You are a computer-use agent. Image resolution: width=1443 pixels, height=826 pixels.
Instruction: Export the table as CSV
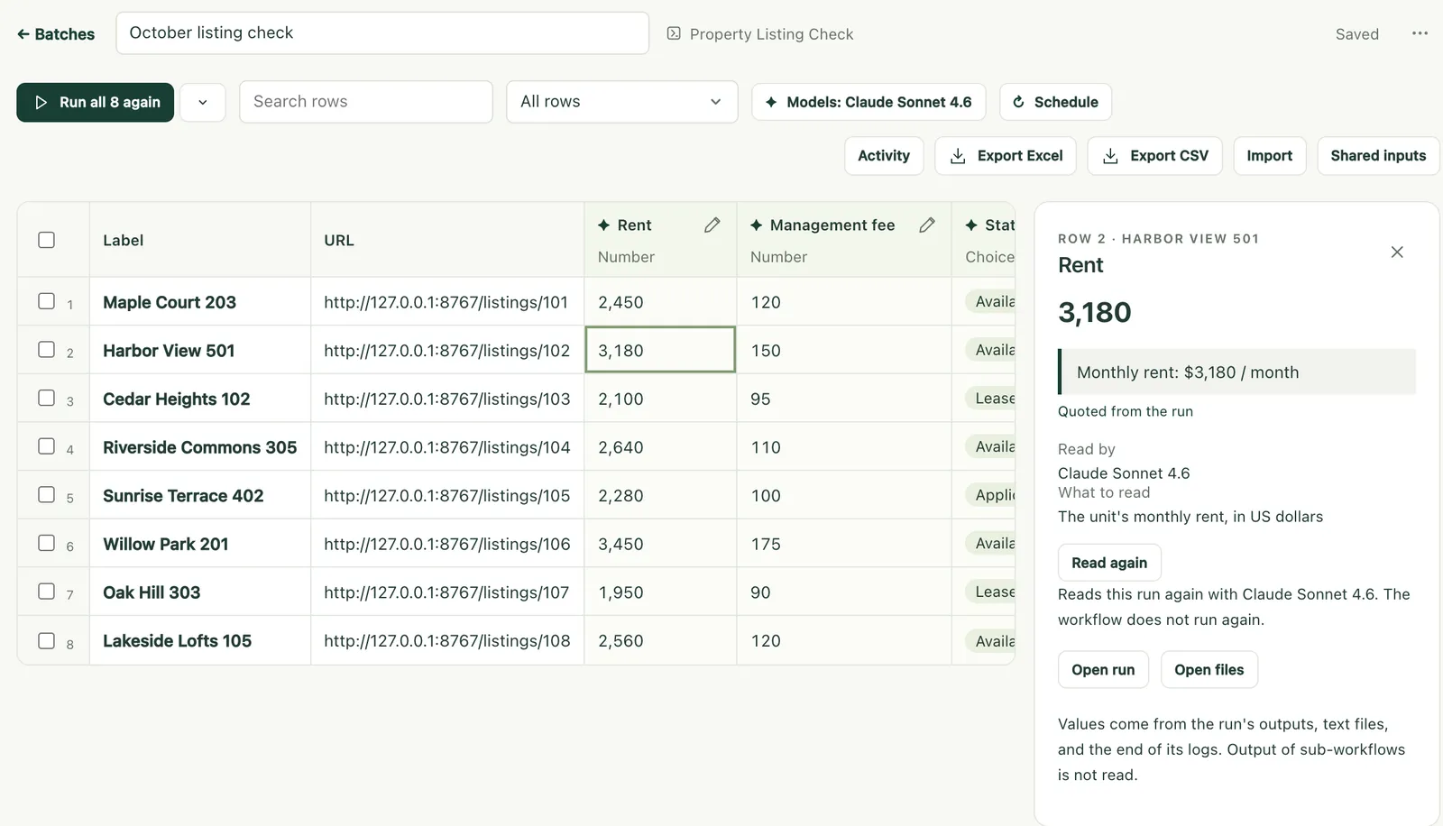click(1155, 156)
